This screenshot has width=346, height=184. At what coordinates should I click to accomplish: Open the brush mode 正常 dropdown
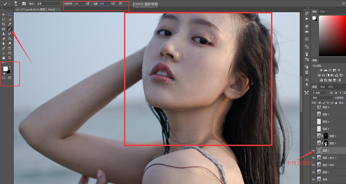click(48, 4)
